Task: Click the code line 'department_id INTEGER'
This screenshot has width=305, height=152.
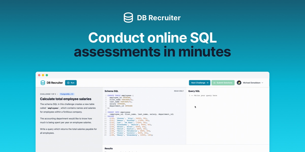Action: coord(121,106)
